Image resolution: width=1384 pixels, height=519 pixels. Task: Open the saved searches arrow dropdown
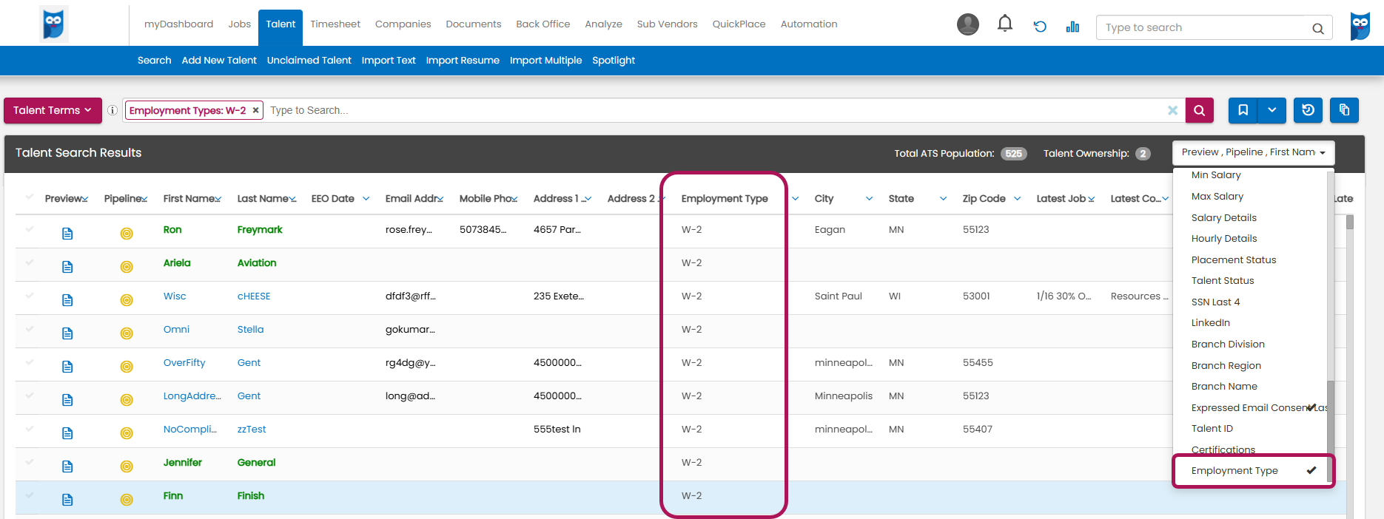point(1272,110)
